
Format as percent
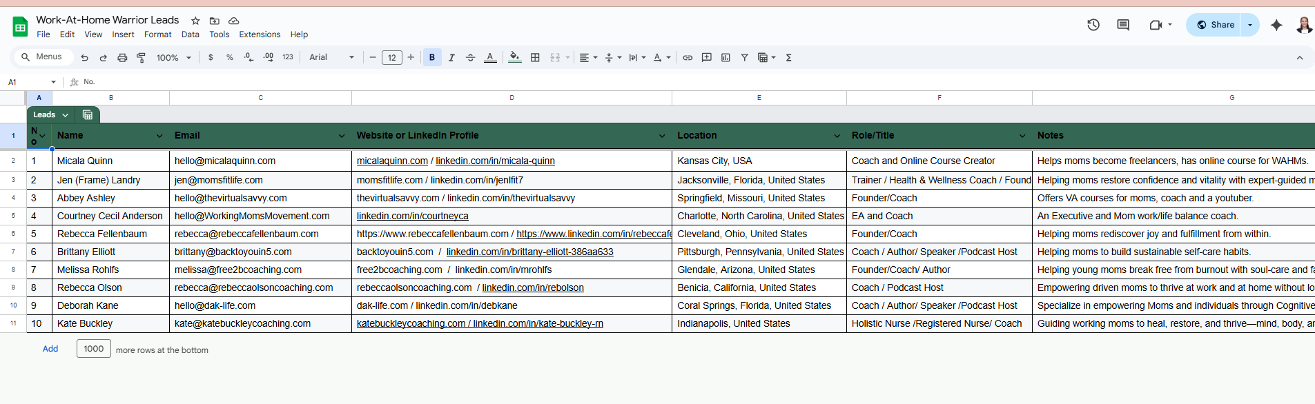pyautogui.click(x=230, y=58)
